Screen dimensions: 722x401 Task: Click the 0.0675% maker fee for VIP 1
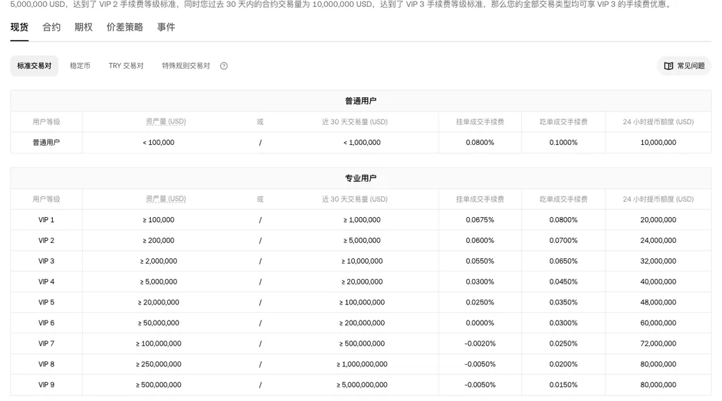480,220
